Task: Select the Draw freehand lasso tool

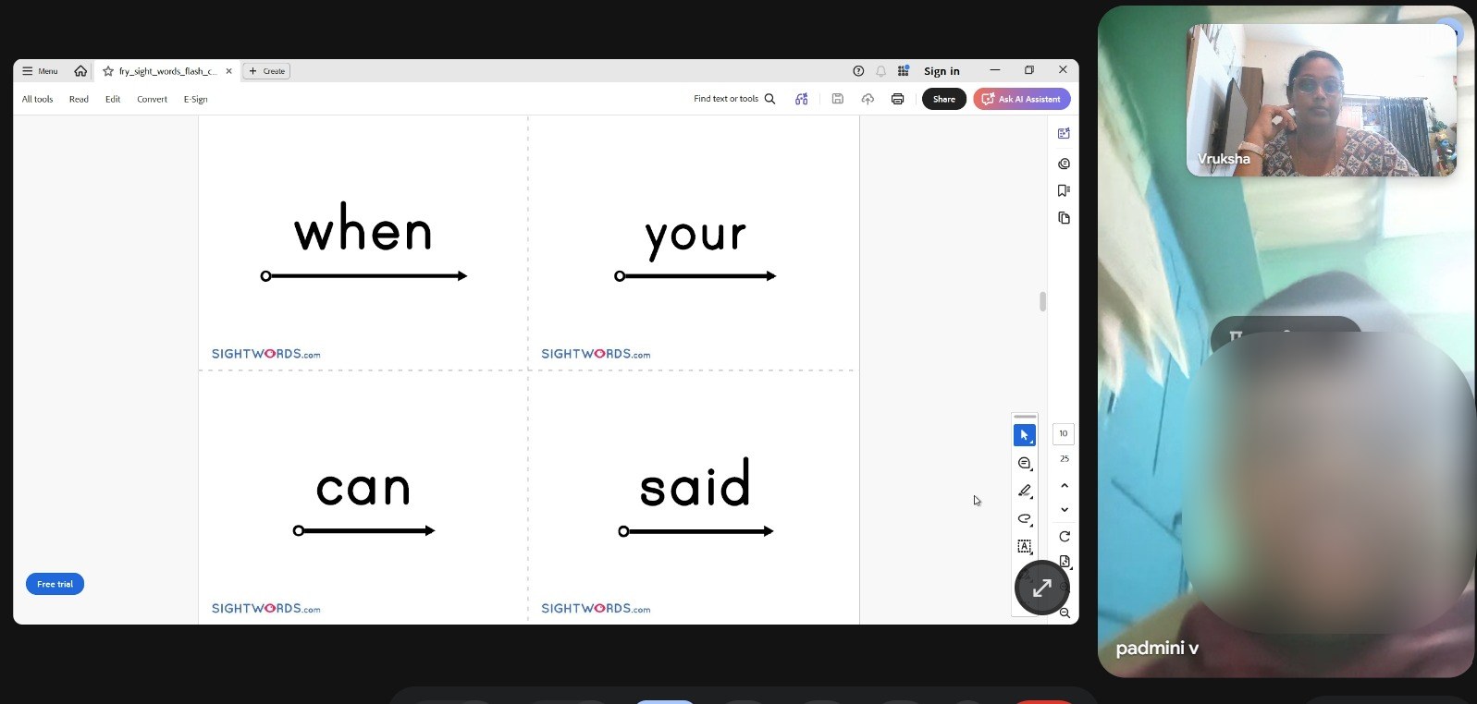Action: [1025, 518]
